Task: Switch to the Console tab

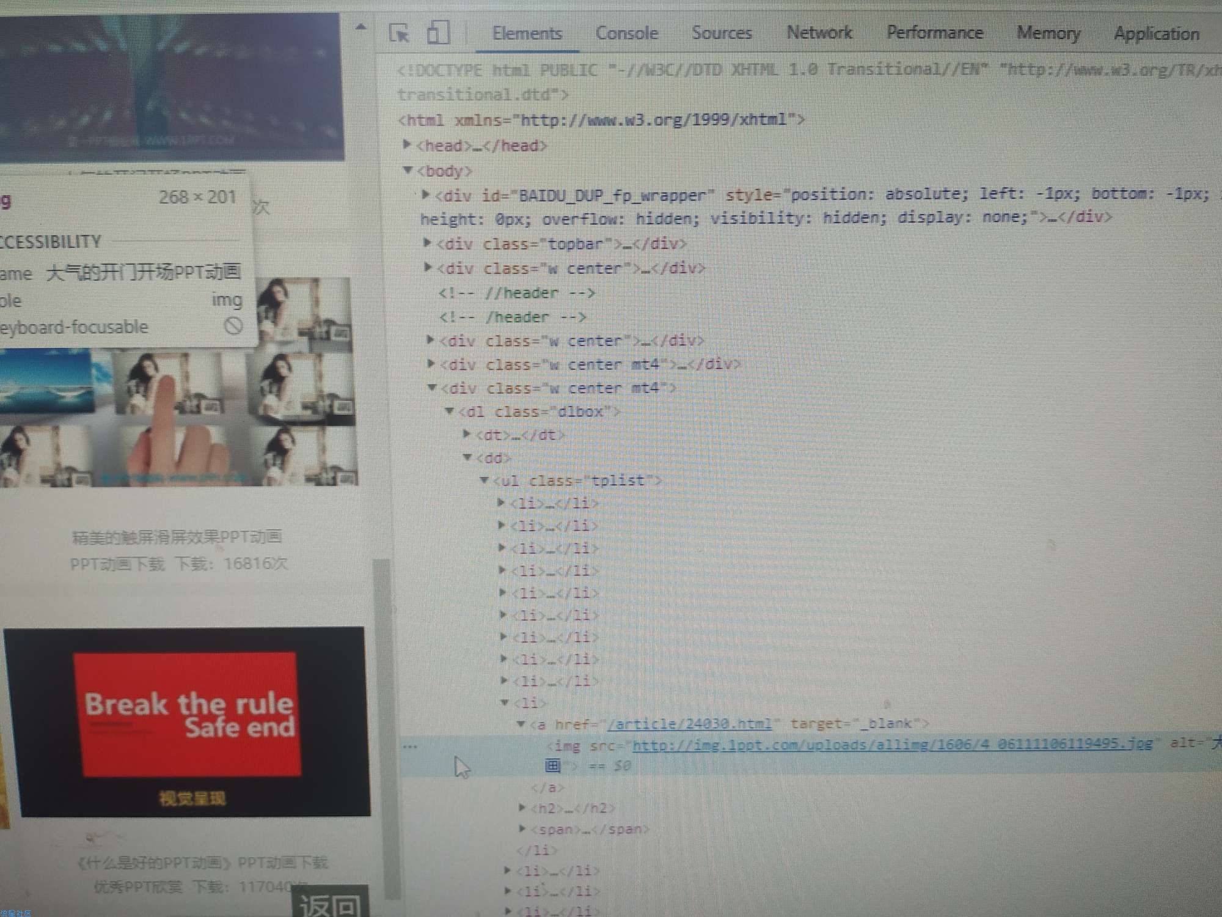Action: coord(626,33)
